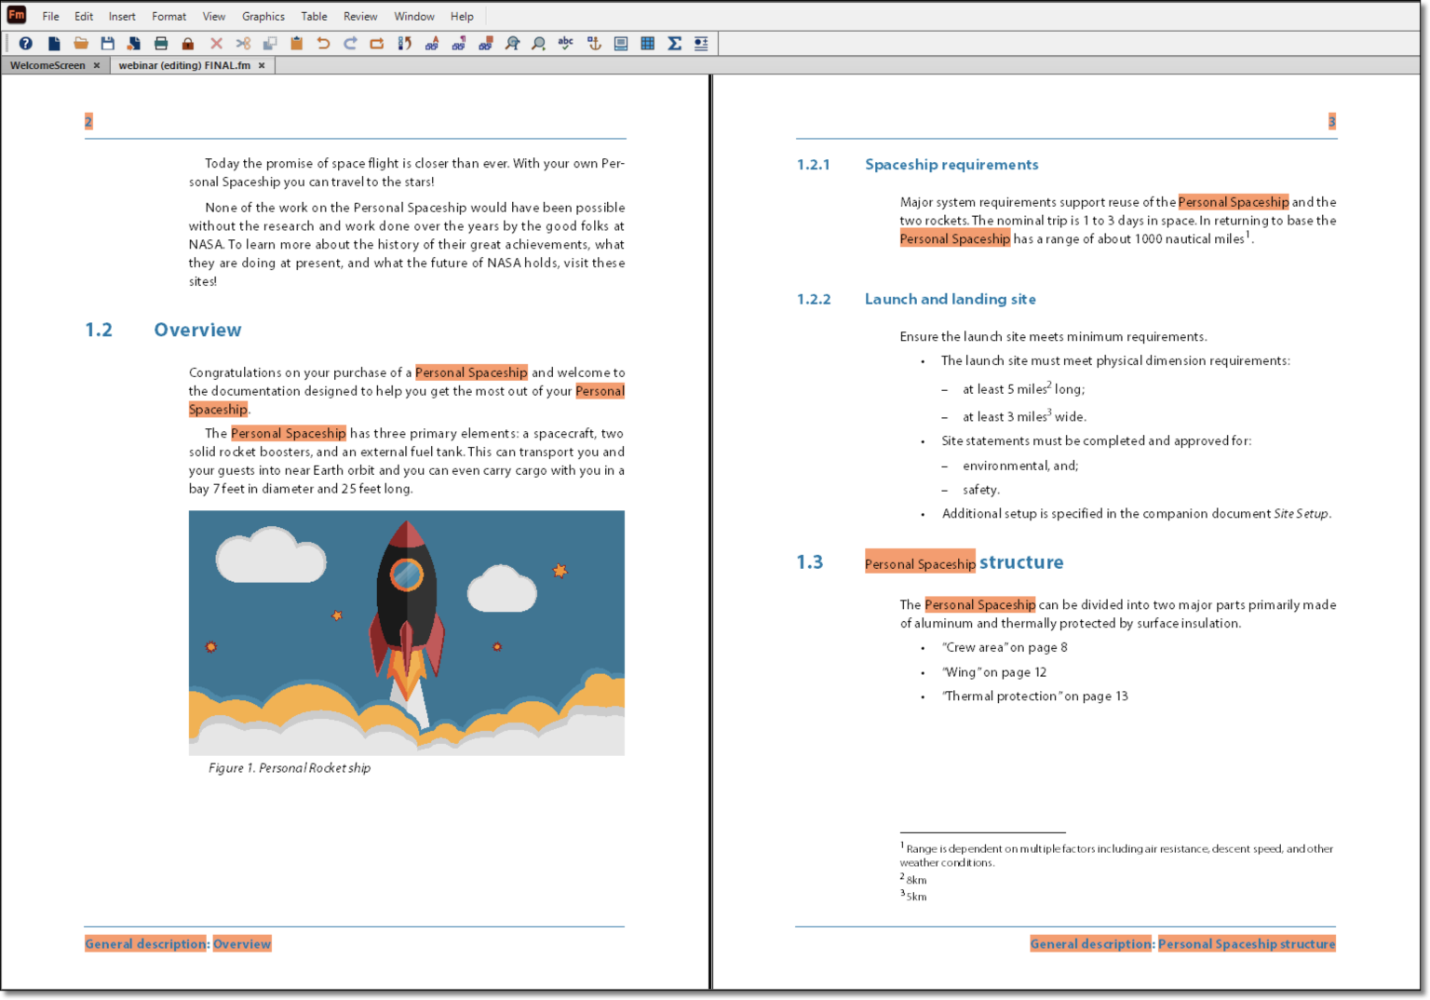Viewport: 1430px width, 1000px height.
Task: Close the webinar (editing) FINAL.fm tab
Action: [x=262, y=65]
